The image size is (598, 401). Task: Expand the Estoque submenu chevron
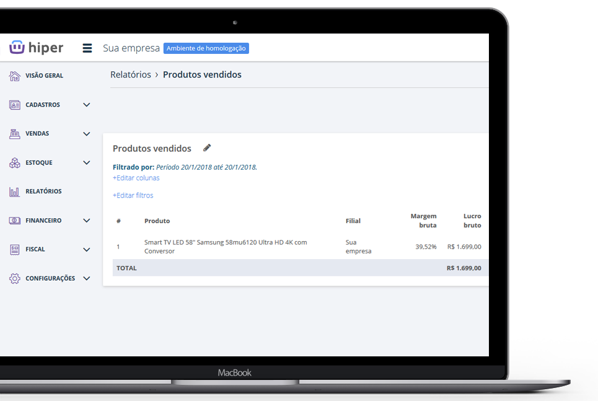click(x=87, y=163)
